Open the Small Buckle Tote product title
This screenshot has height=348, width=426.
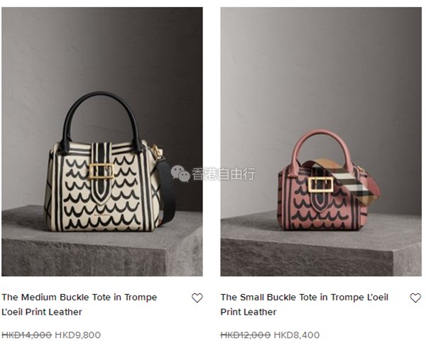pyautogui.click(x=305, y=305)
